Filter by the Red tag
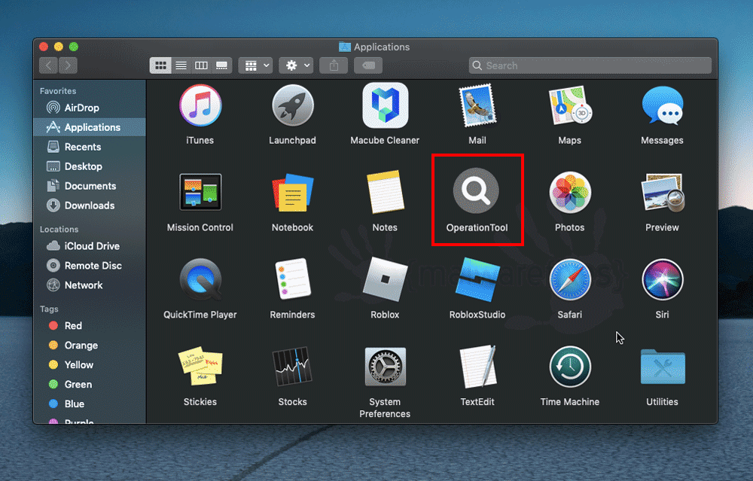 (90, 325)
